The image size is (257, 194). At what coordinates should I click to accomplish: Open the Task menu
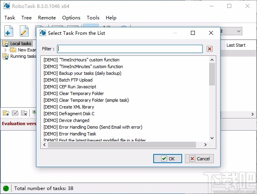10,17
